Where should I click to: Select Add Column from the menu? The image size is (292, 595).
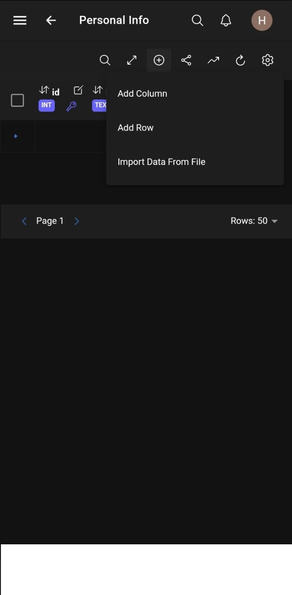[x=143, y=93]
